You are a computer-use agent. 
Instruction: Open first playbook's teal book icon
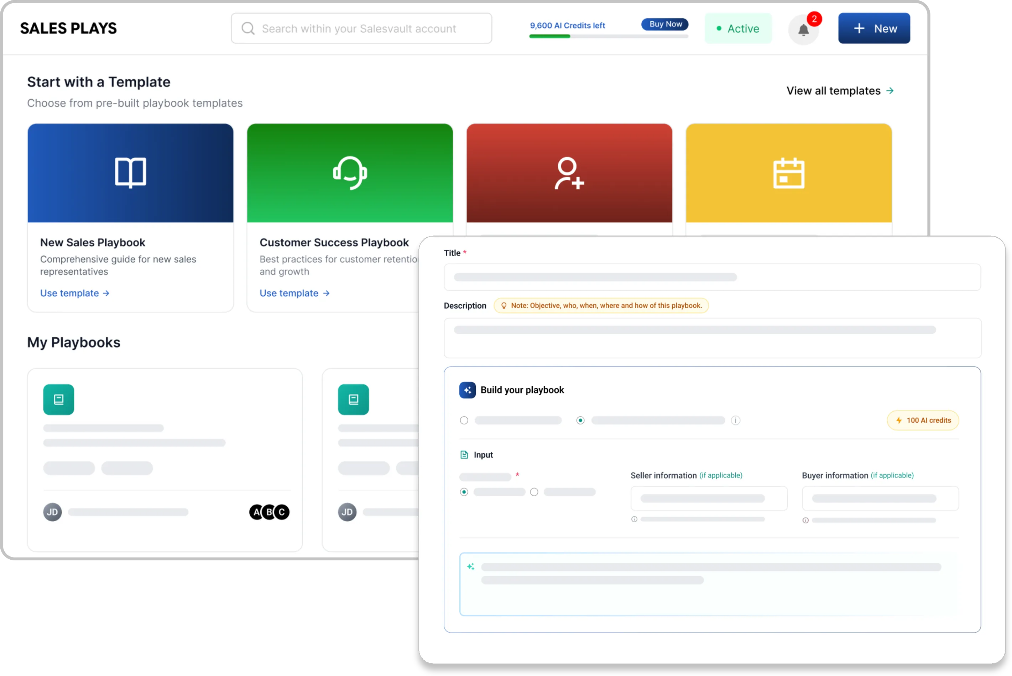(x=59, y=400)
